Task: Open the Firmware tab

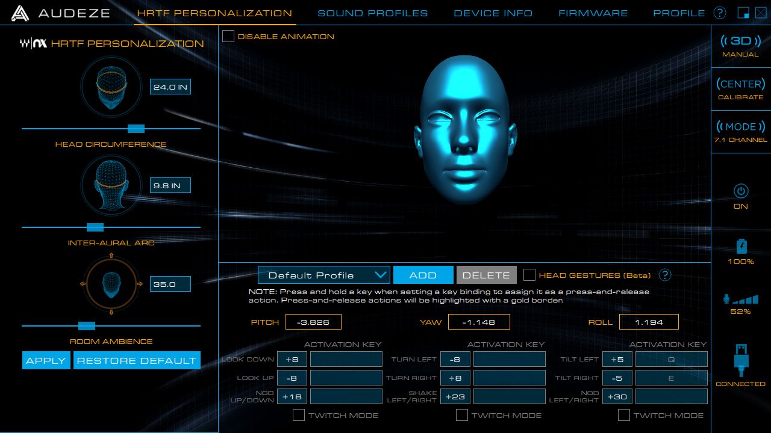Action: (593, 13)
